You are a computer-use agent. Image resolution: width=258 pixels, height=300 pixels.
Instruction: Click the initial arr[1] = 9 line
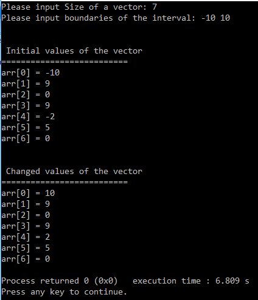(x=26, y=84)
